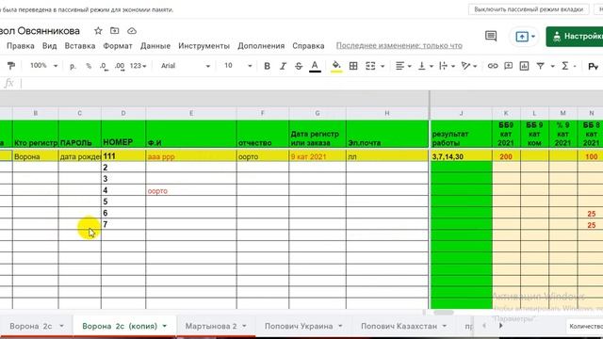Open text wrapping options

click(447, 66)
